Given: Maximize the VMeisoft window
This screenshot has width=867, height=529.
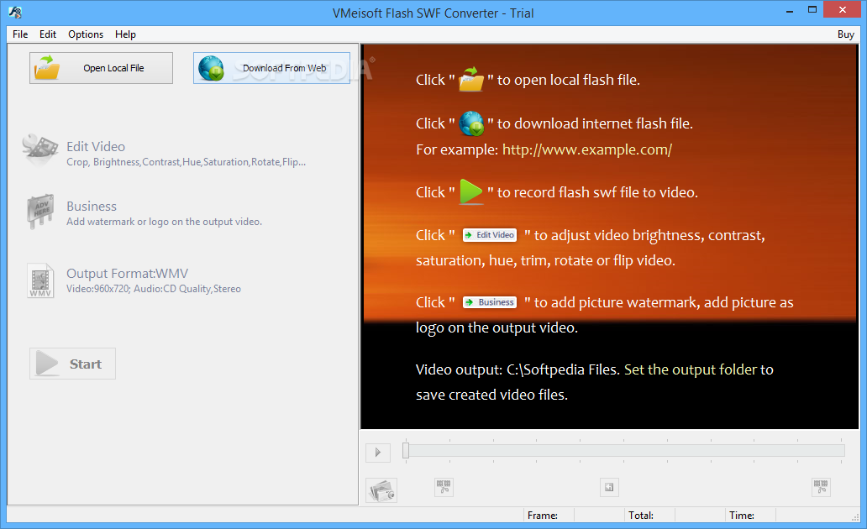Looking at the screenshot, I should [812, 10].
